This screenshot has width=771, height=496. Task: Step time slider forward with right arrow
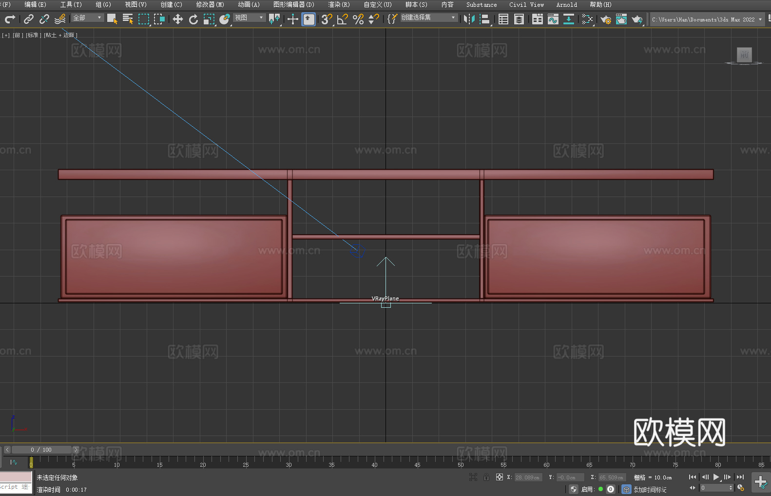point(76,450)
